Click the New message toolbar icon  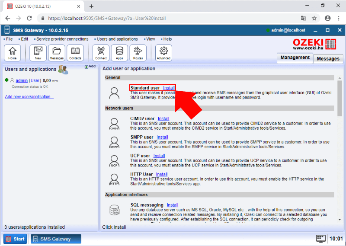(38, 53)
